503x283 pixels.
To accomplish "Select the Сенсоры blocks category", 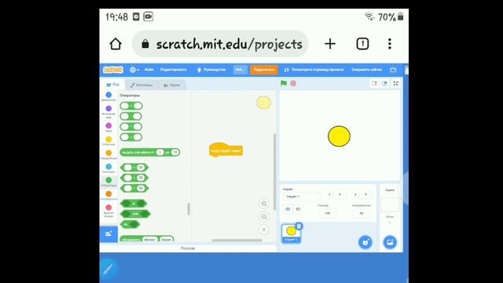I will coord(108,168).
